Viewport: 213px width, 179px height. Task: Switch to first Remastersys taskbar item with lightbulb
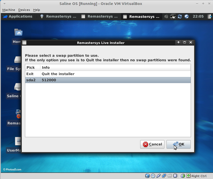tap(58, 17)
